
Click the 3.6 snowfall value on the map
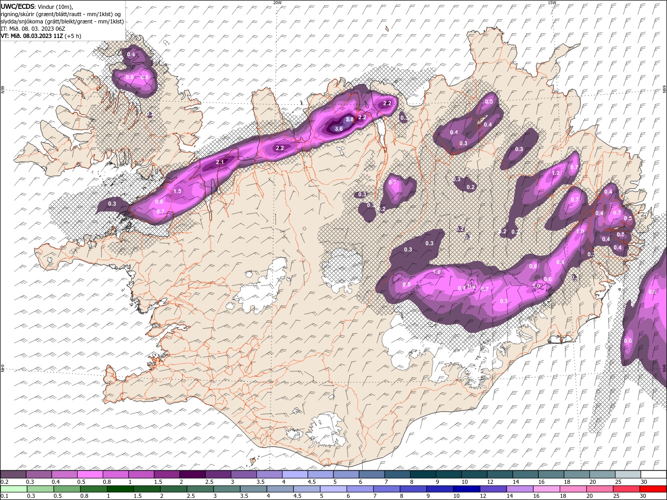point(339,129)
